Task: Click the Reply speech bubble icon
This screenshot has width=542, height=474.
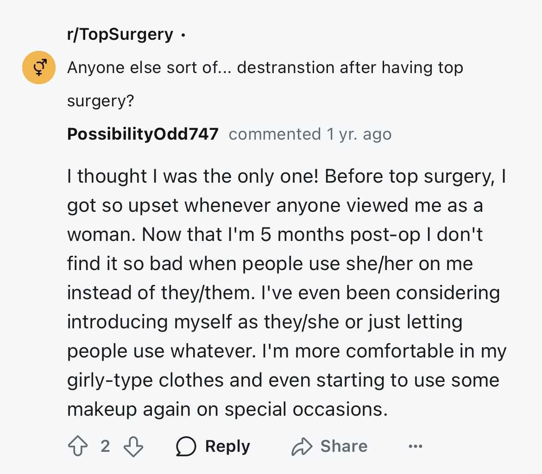Action: [x=186, y=446]
